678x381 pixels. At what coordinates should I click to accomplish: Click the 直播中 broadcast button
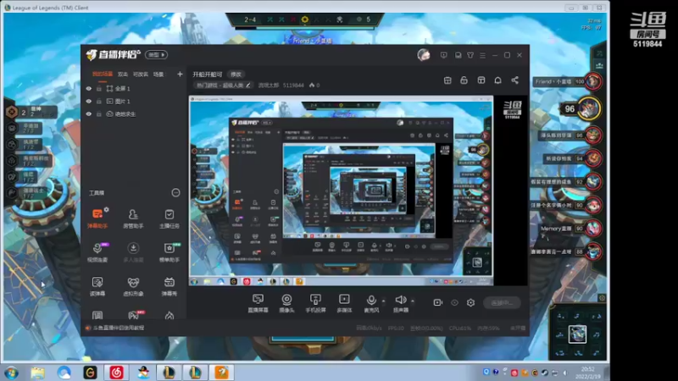(502, 303)
